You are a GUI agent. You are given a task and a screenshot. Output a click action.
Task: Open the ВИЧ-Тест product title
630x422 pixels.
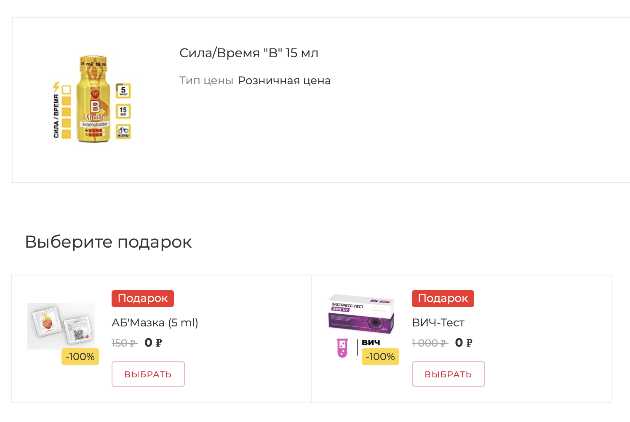click(438, 323)
